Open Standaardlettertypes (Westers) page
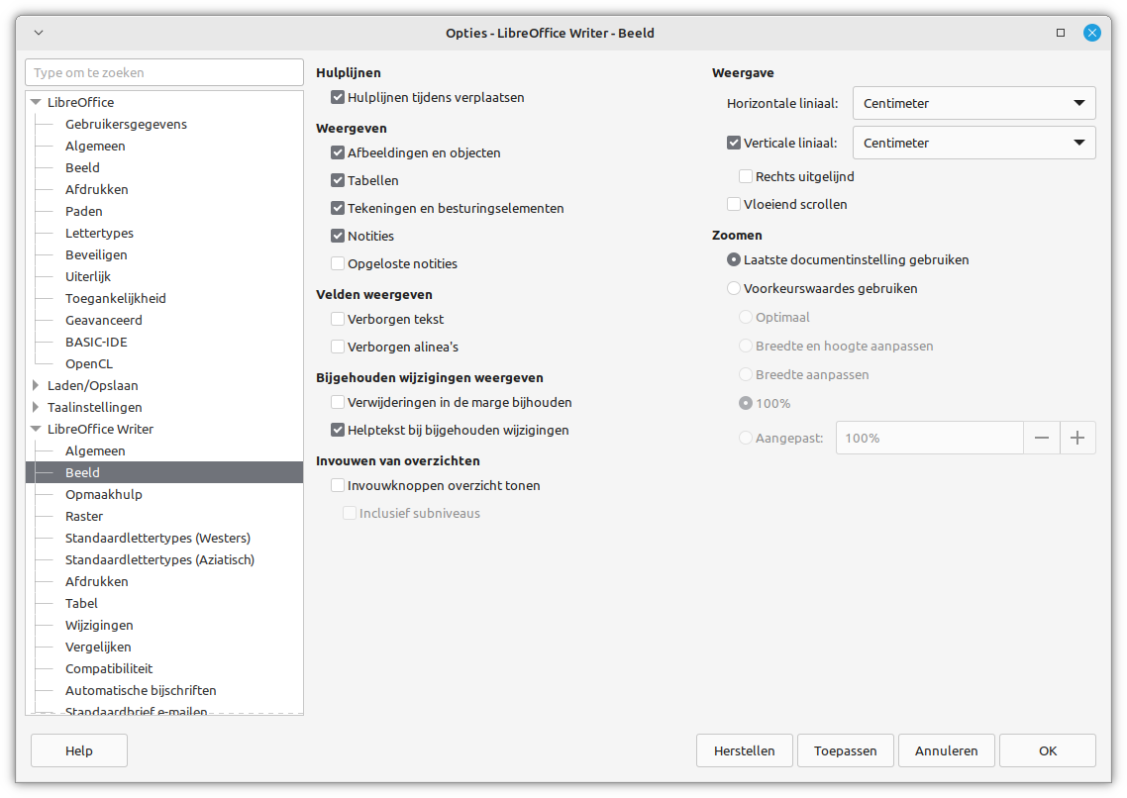This screenshot has width=1127, height=798. (x=158, y=538)
